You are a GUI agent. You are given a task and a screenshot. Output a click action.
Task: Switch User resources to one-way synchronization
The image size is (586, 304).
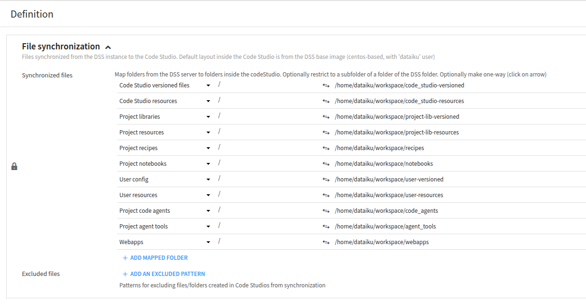click(326, 195)
